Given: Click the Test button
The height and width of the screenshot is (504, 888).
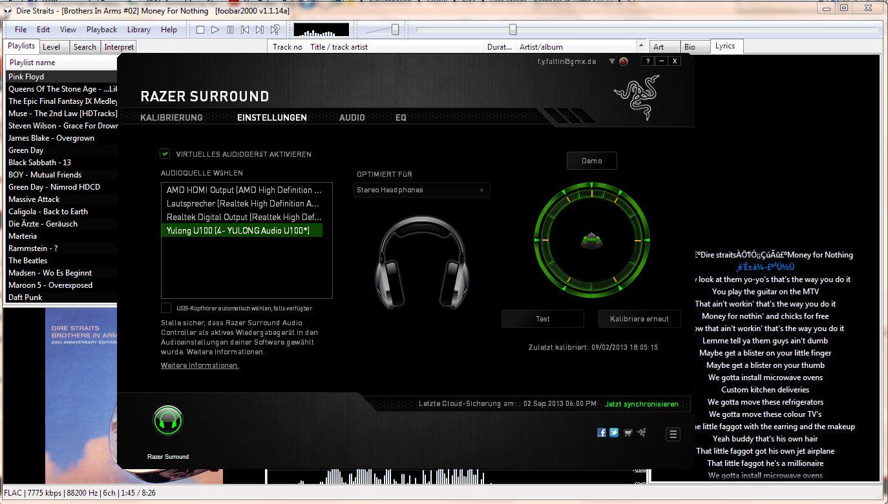Looking at the screenshot, I should [x=543, y=319].
